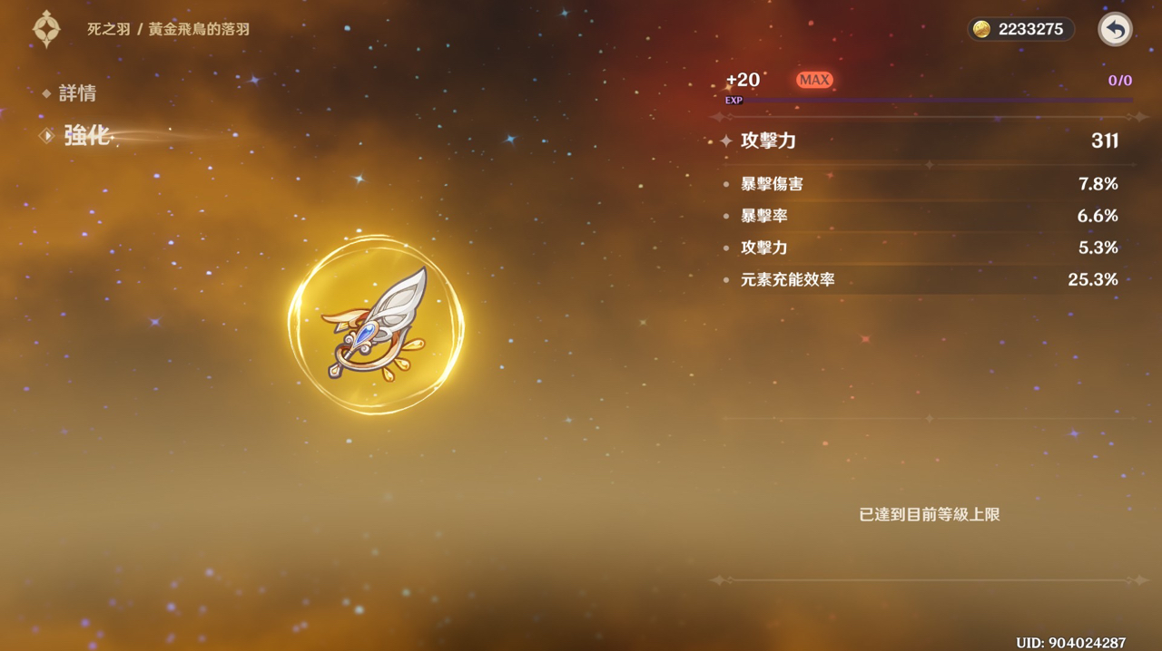Click the star icon beside 攻擊力 main stat
Viewport: 1162px width, 651px height.
[x=726, y=141]
